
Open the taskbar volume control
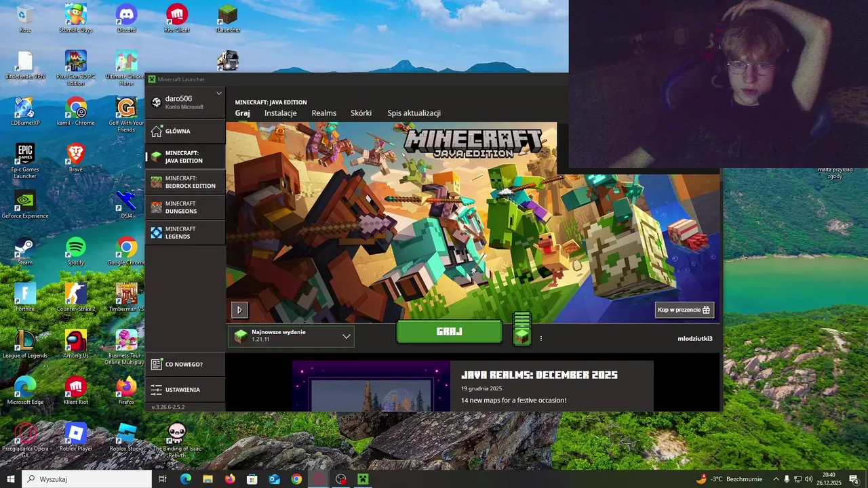pyautogui.click(x=809, y=479)
